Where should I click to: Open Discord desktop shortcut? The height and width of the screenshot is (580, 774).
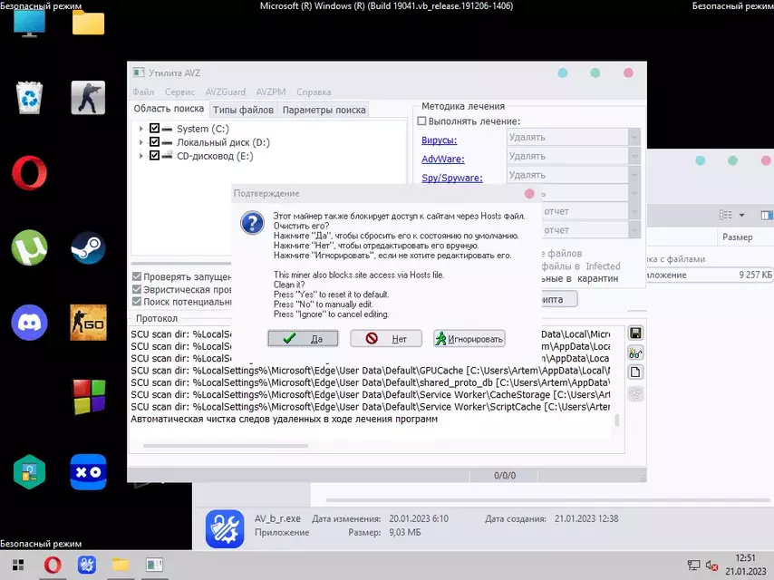pos(29,323)
